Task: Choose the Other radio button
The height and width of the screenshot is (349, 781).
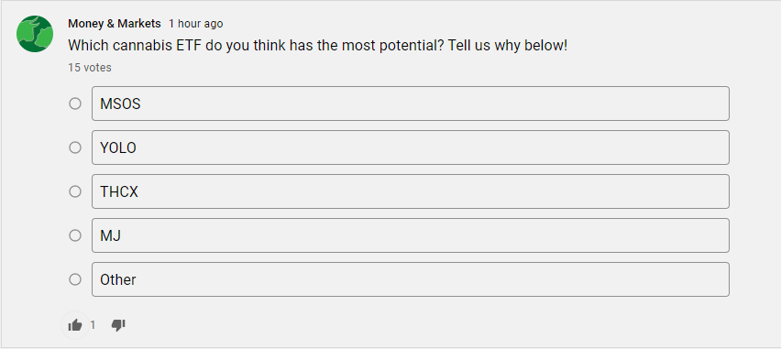Action: [75, 279]
